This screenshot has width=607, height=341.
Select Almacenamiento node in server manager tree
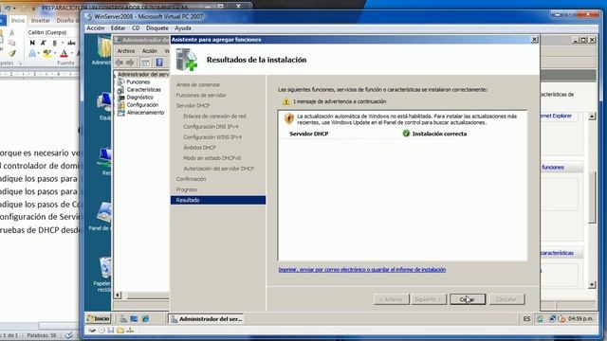145,113
